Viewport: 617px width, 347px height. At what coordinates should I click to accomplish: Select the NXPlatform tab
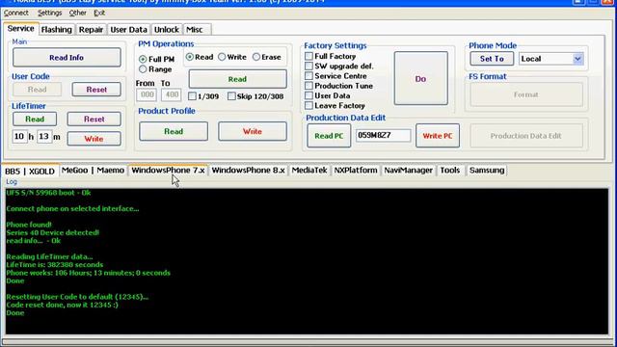[x=356, y=171]
